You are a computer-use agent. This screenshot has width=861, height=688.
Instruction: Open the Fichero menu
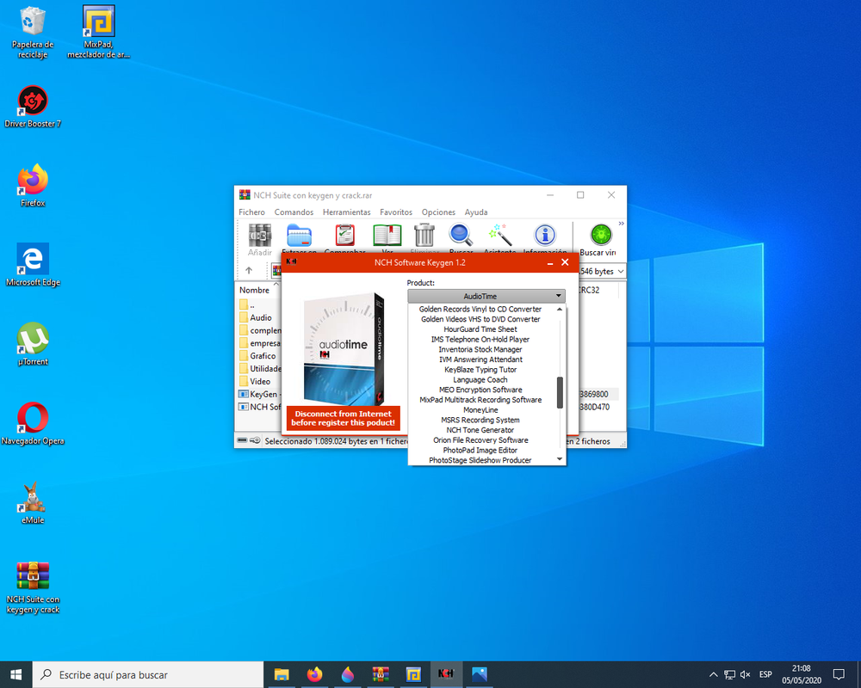[251, 212]
